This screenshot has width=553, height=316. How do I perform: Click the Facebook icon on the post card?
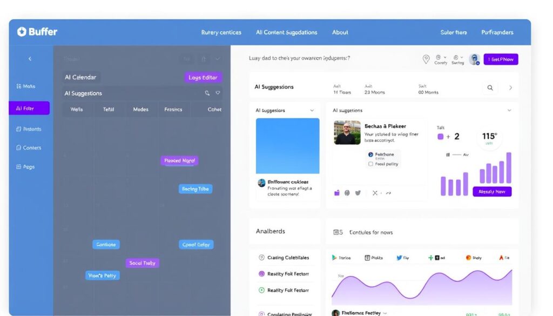pyautogui.click(x=370, y=154)
